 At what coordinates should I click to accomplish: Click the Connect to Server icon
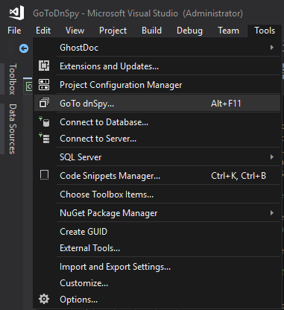coord(44,138)
